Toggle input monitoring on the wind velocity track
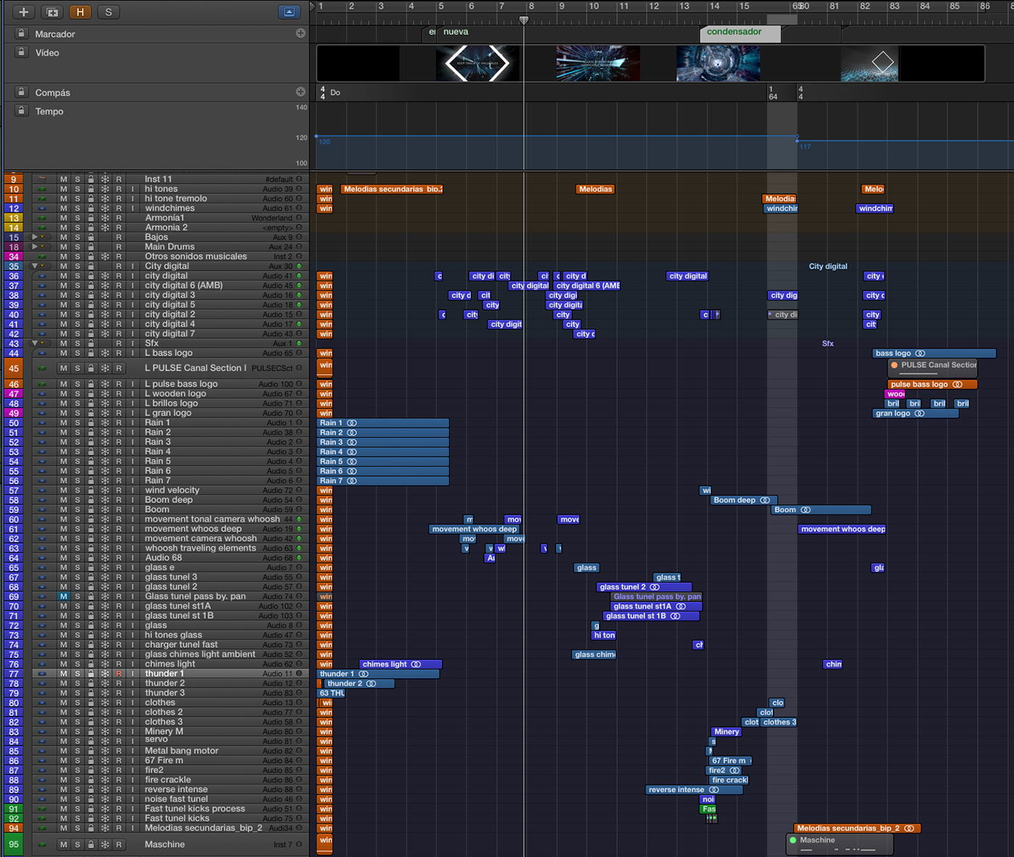 click(x=133, y=490)
